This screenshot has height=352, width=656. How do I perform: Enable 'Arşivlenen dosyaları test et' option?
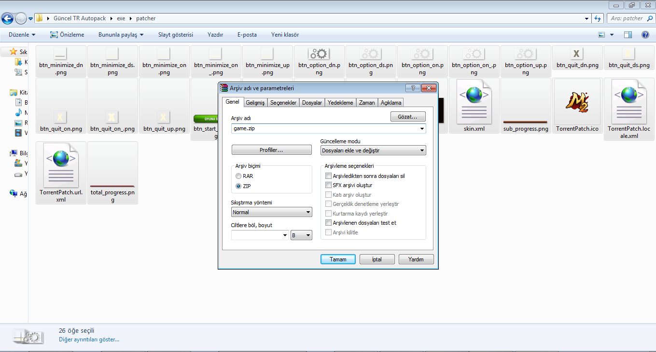[329, 223]
